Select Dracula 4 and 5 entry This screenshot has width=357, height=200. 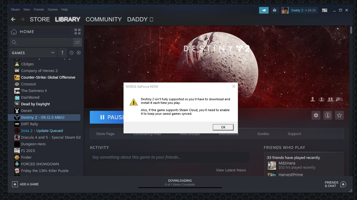point(51,137)
